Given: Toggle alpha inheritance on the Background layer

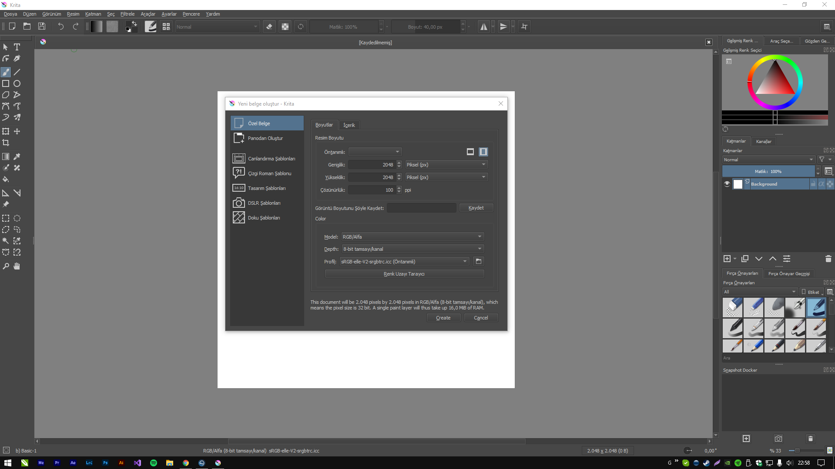Looking at the screenshot, I should [821, 184].
